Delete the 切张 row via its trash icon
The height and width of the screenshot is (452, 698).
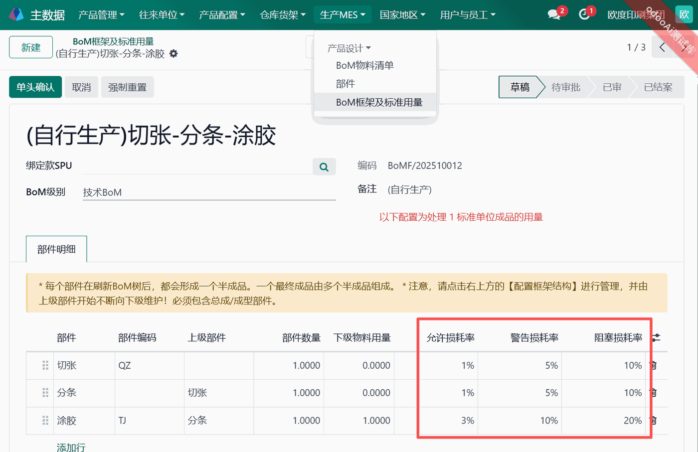(653, 365)
